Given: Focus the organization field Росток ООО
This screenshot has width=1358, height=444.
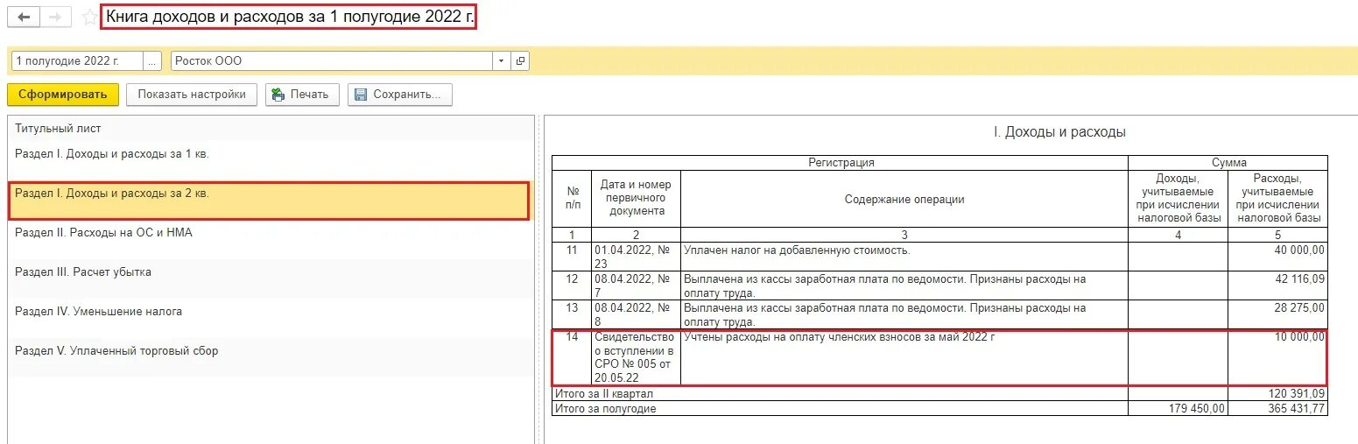Looking at the screenshot, I should point(332,61).
